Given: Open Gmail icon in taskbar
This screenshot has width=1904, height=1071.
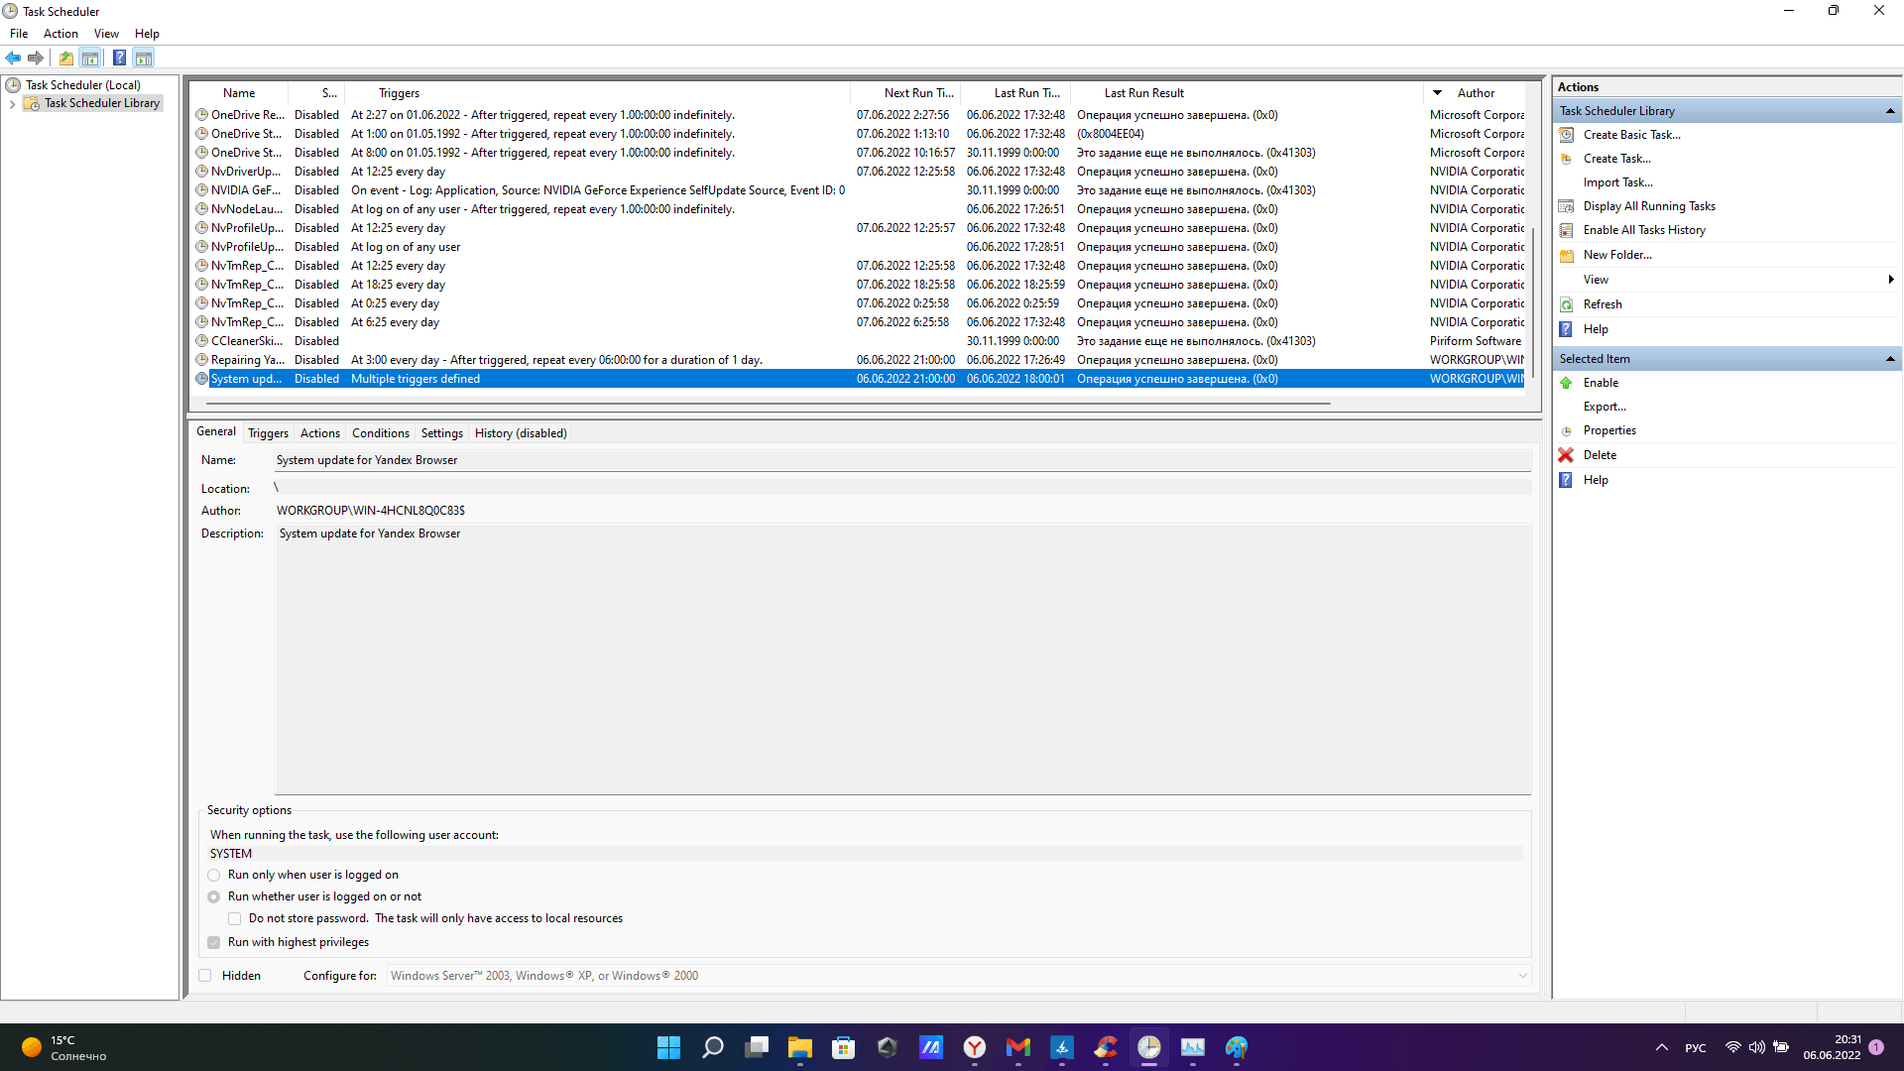Looking at the screenshot, I should (x=1018, y=1047).
